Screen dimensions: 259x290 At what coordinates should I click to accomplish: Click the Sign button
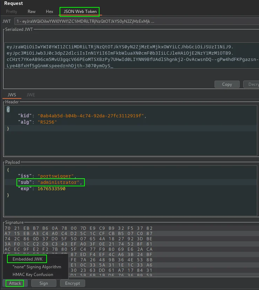coord(44,283)
